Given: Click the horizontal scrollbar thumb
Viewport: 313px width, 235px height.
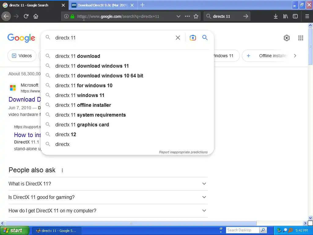Looking at the screenshot, I should 131,223.
